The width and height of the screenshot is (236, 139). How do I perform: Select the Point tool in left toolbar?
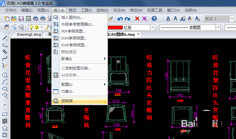coord(5,105)
